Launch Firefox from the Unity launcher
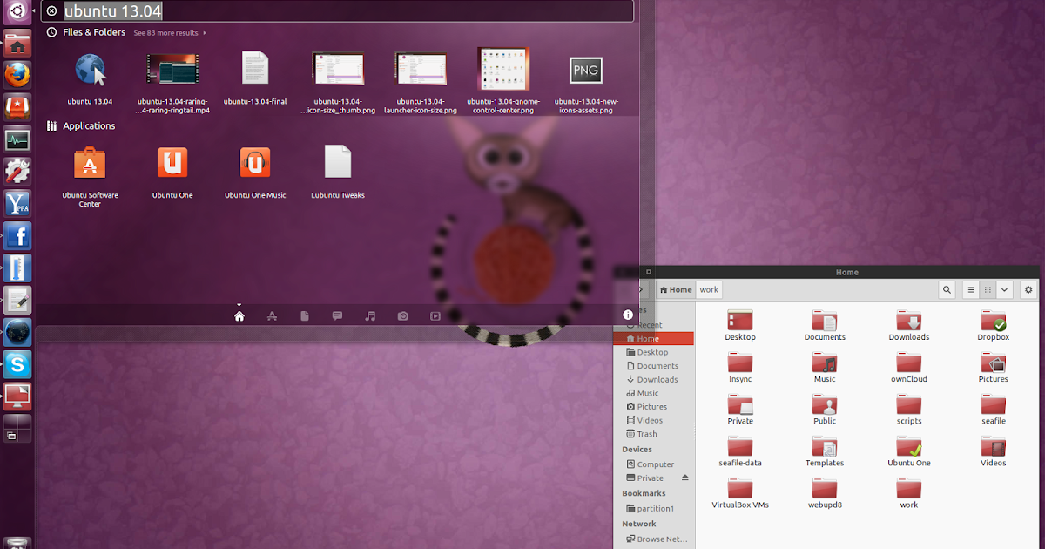1045x549 pixels. point(17,74)
